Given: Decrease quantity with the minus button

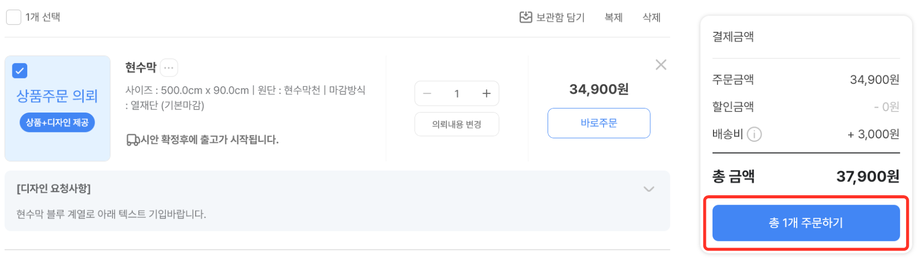Looking at the screenshot, I should click(427, 94).
